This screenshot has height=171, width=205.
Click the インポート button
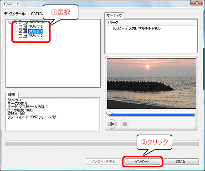point(142,161)
